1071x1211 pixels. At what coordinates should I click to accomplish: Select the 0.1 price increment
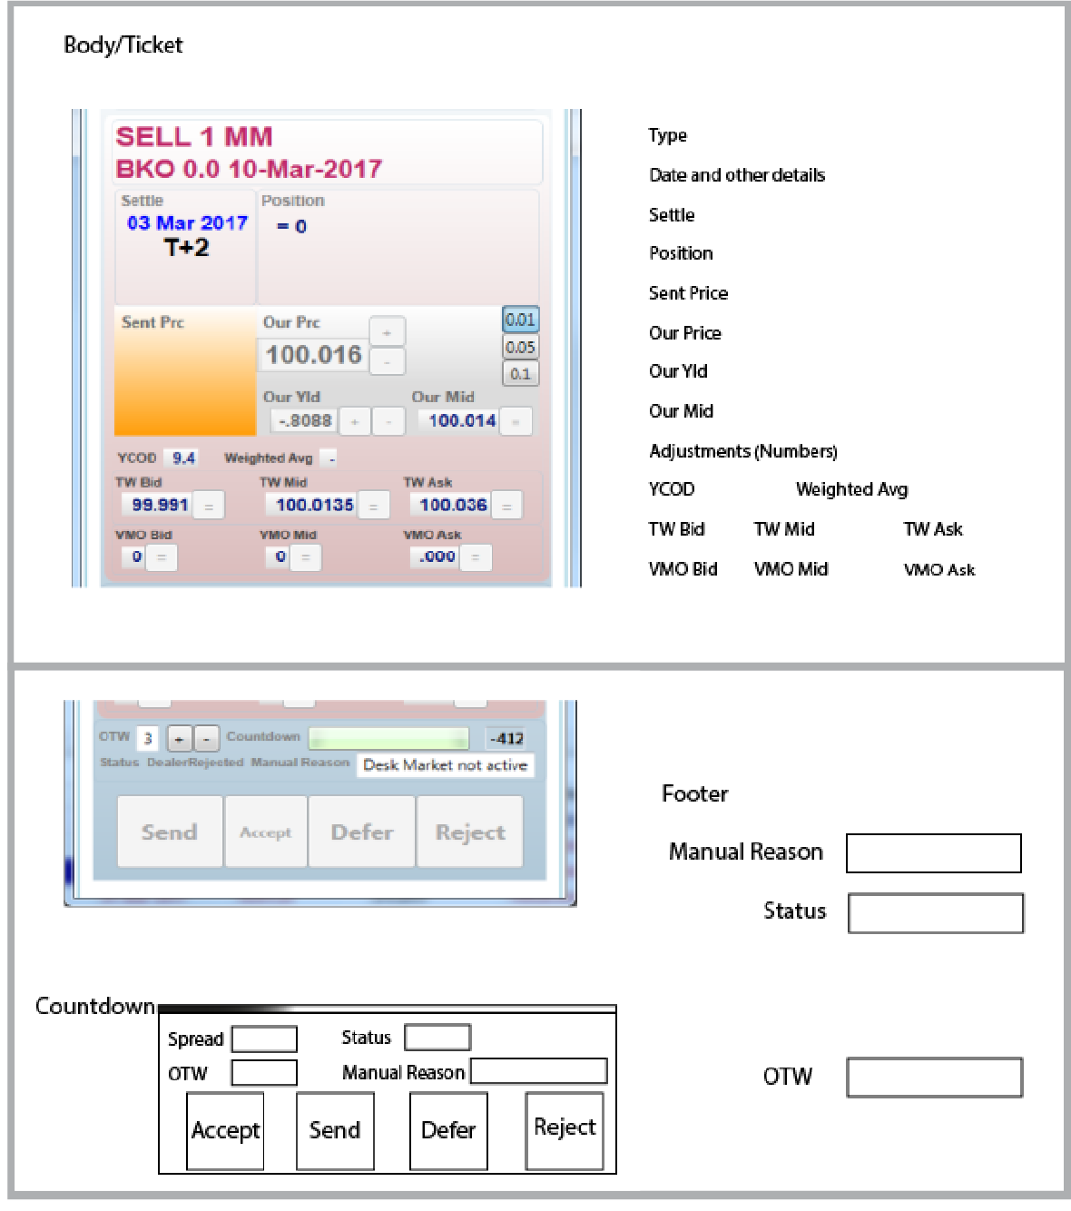[520, 373]
